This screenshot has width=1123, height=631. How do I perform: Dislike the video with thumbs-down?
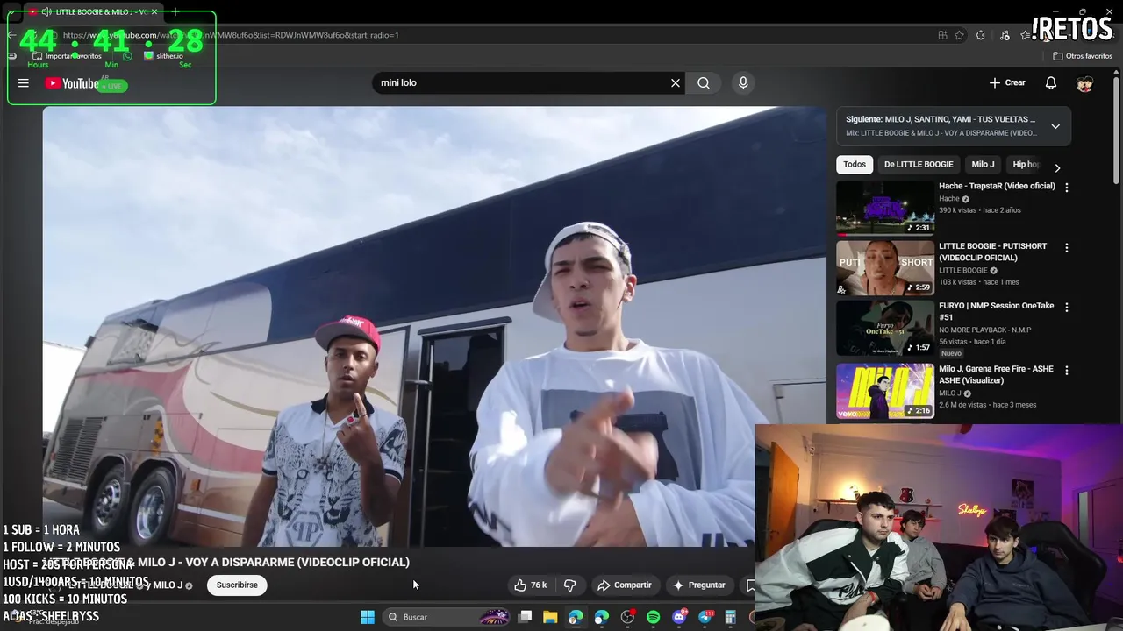[569, 585]
